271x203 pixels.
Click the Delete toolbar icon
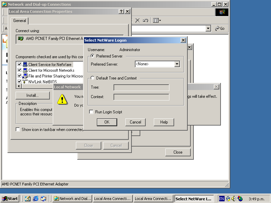click(138, 20)
